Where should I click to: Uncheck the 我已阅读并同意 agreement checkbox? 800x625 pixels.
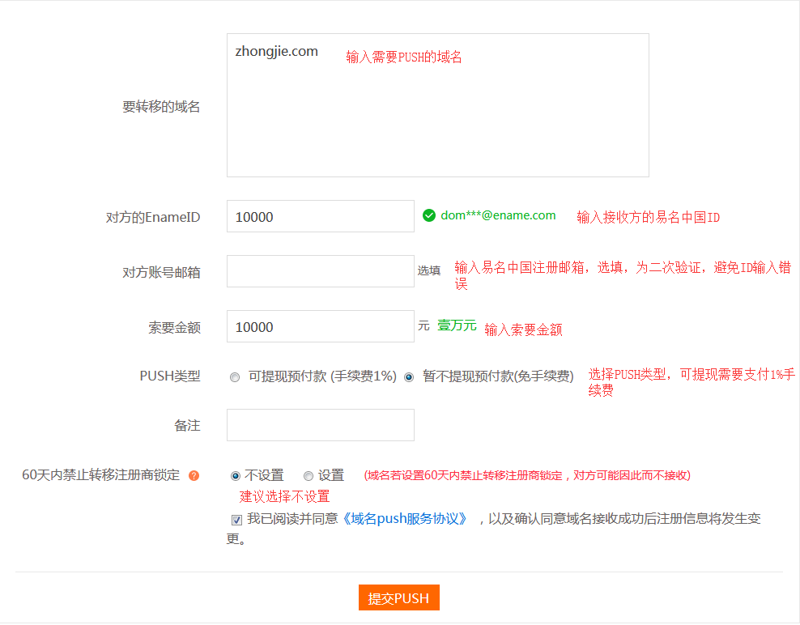tap(235, 519)
